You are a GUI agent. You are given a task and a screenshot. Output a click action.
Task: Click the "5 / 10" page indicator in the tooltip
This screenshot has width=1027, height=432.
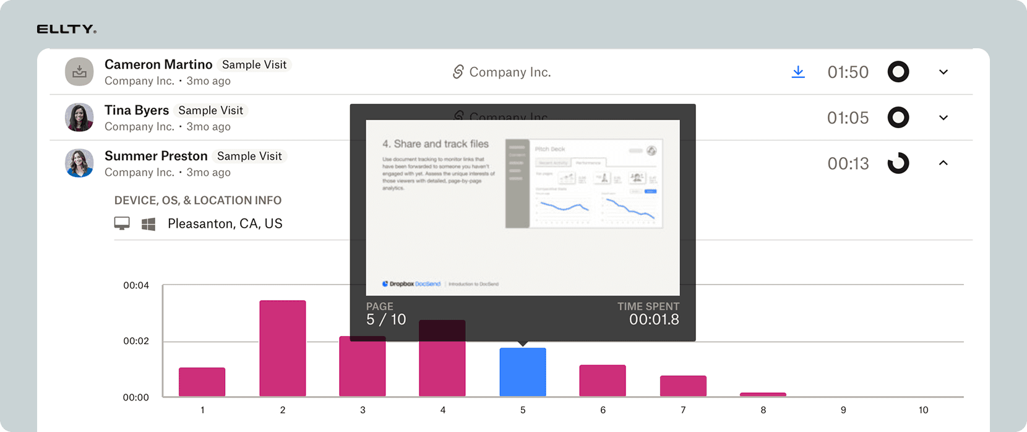[x=386, y=319]
